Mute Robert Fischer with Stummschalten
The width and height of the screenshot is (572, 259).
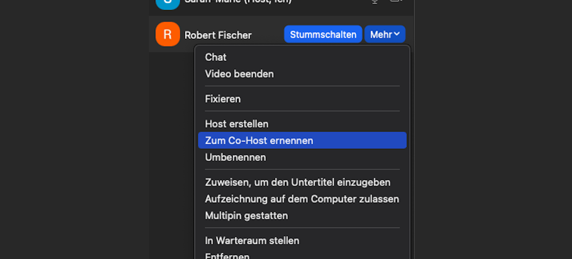point(323,35)
